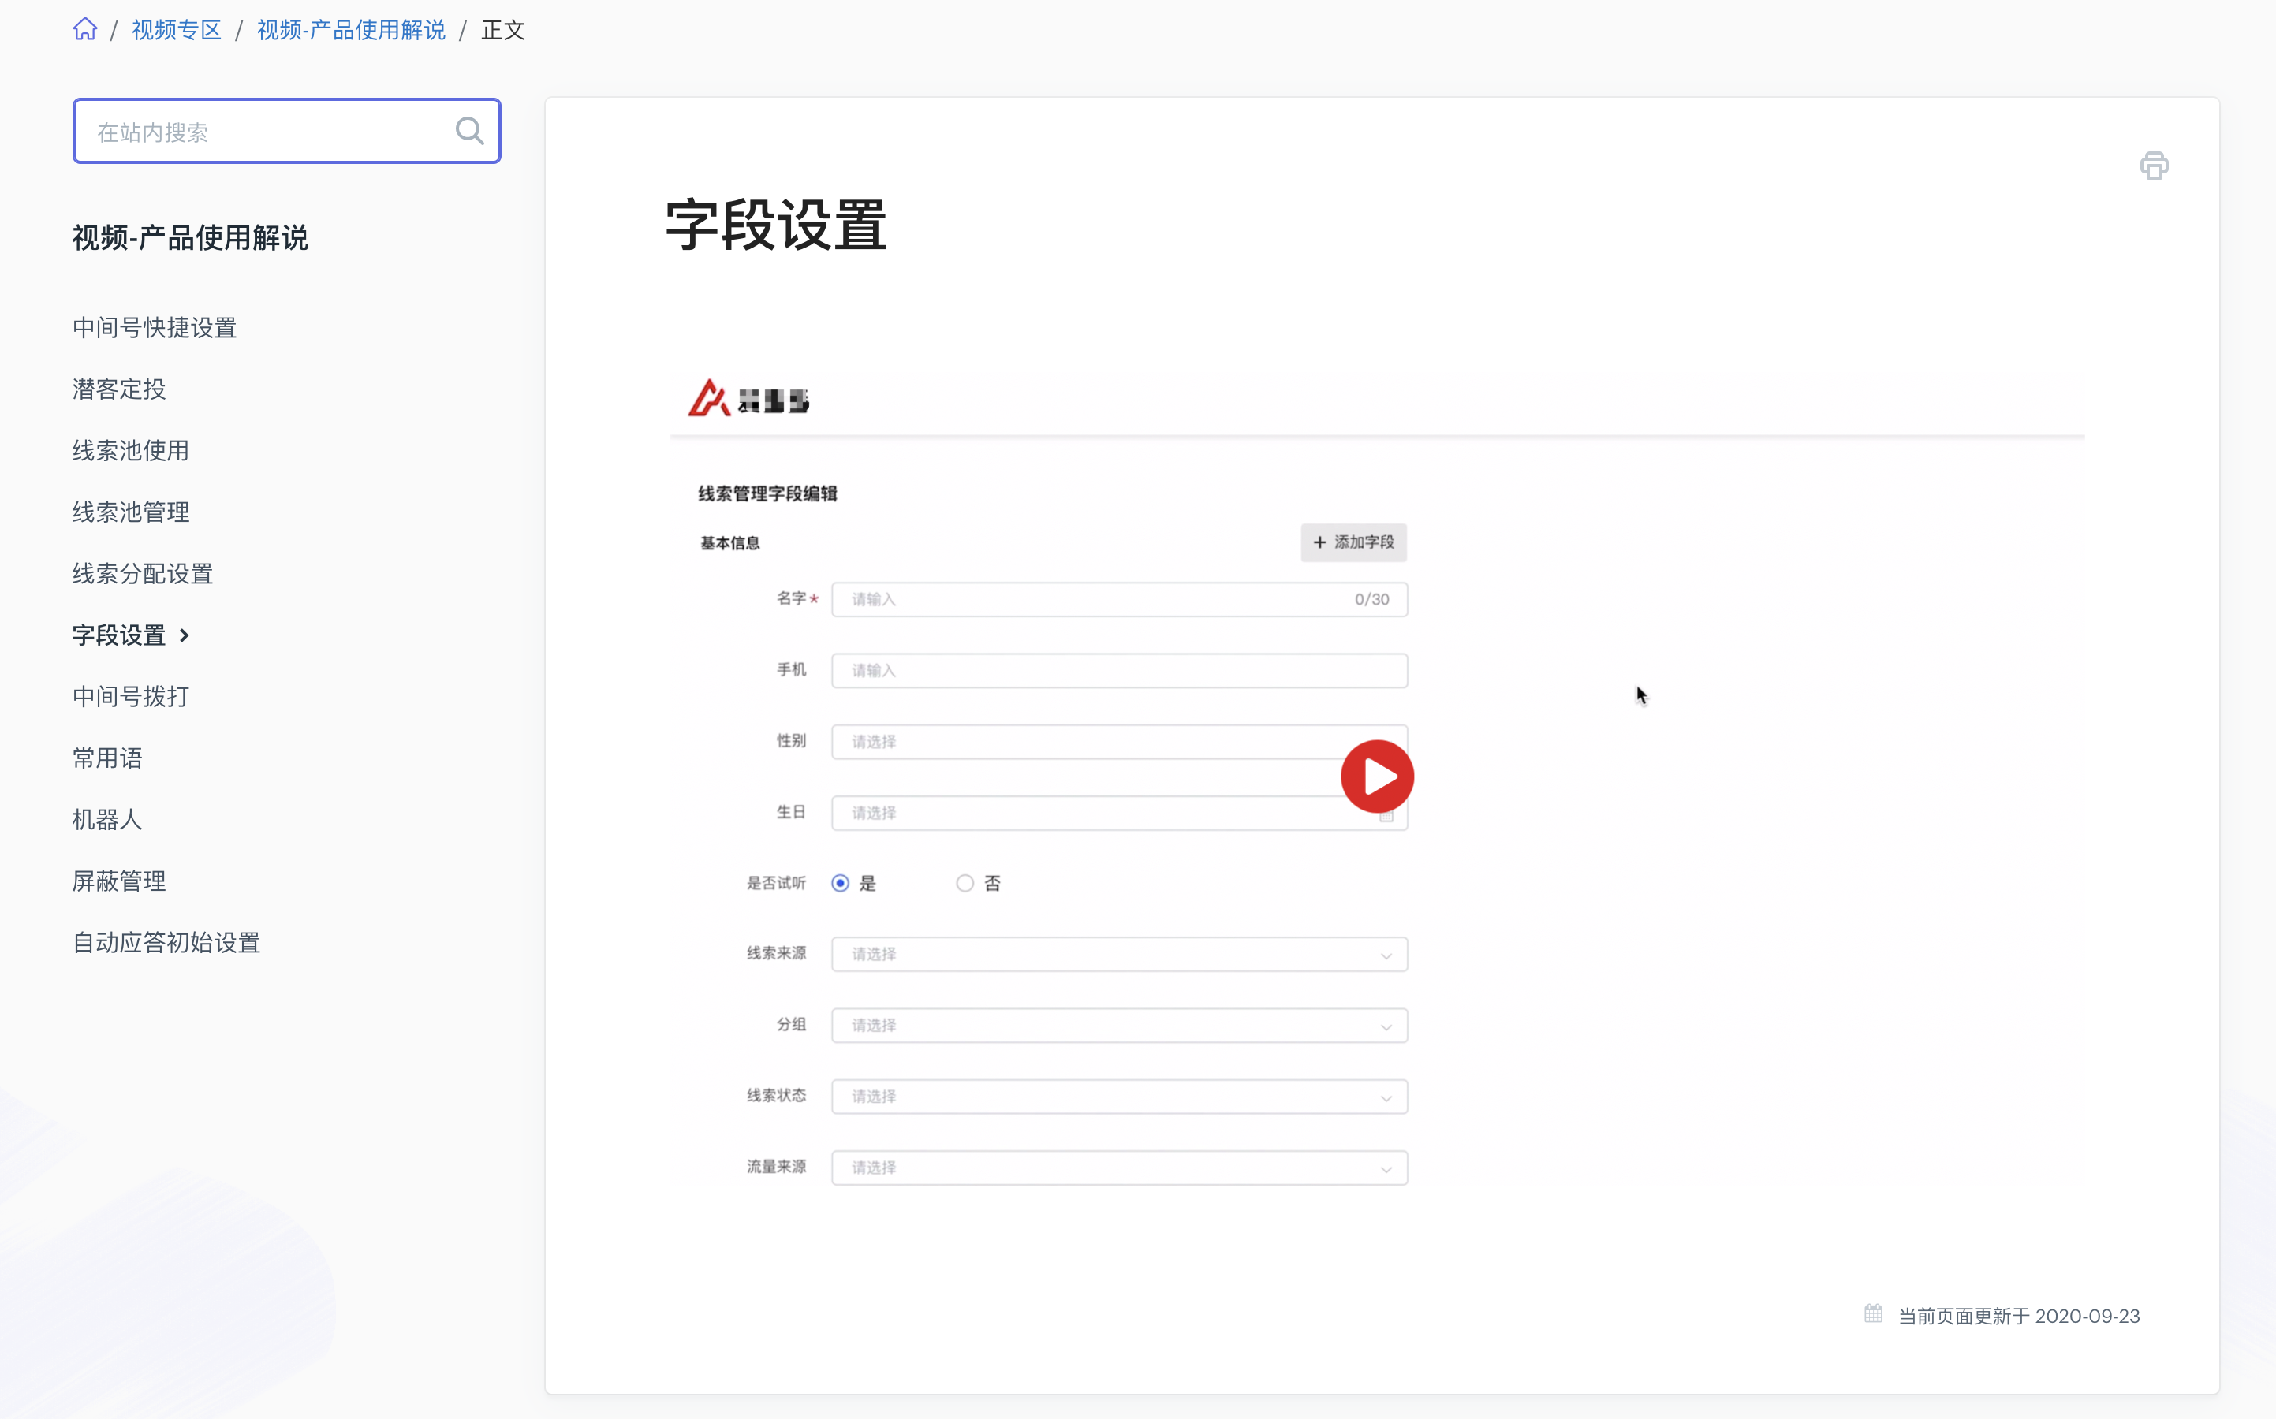Expand the 流量来源 dropdown
The height and width of the screenshot is (1419, 2276).
(1120, 1168)
